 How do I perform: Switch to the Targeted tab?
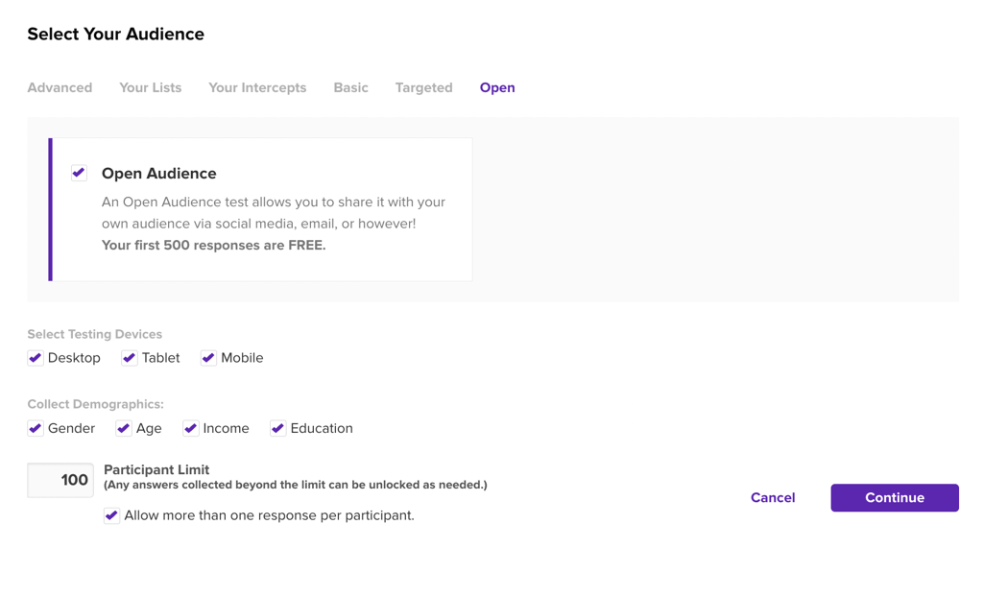(423, 87)
